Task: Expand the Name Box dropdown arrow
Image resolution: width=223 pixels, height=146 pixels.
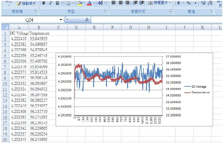Action: pos(61,20)
